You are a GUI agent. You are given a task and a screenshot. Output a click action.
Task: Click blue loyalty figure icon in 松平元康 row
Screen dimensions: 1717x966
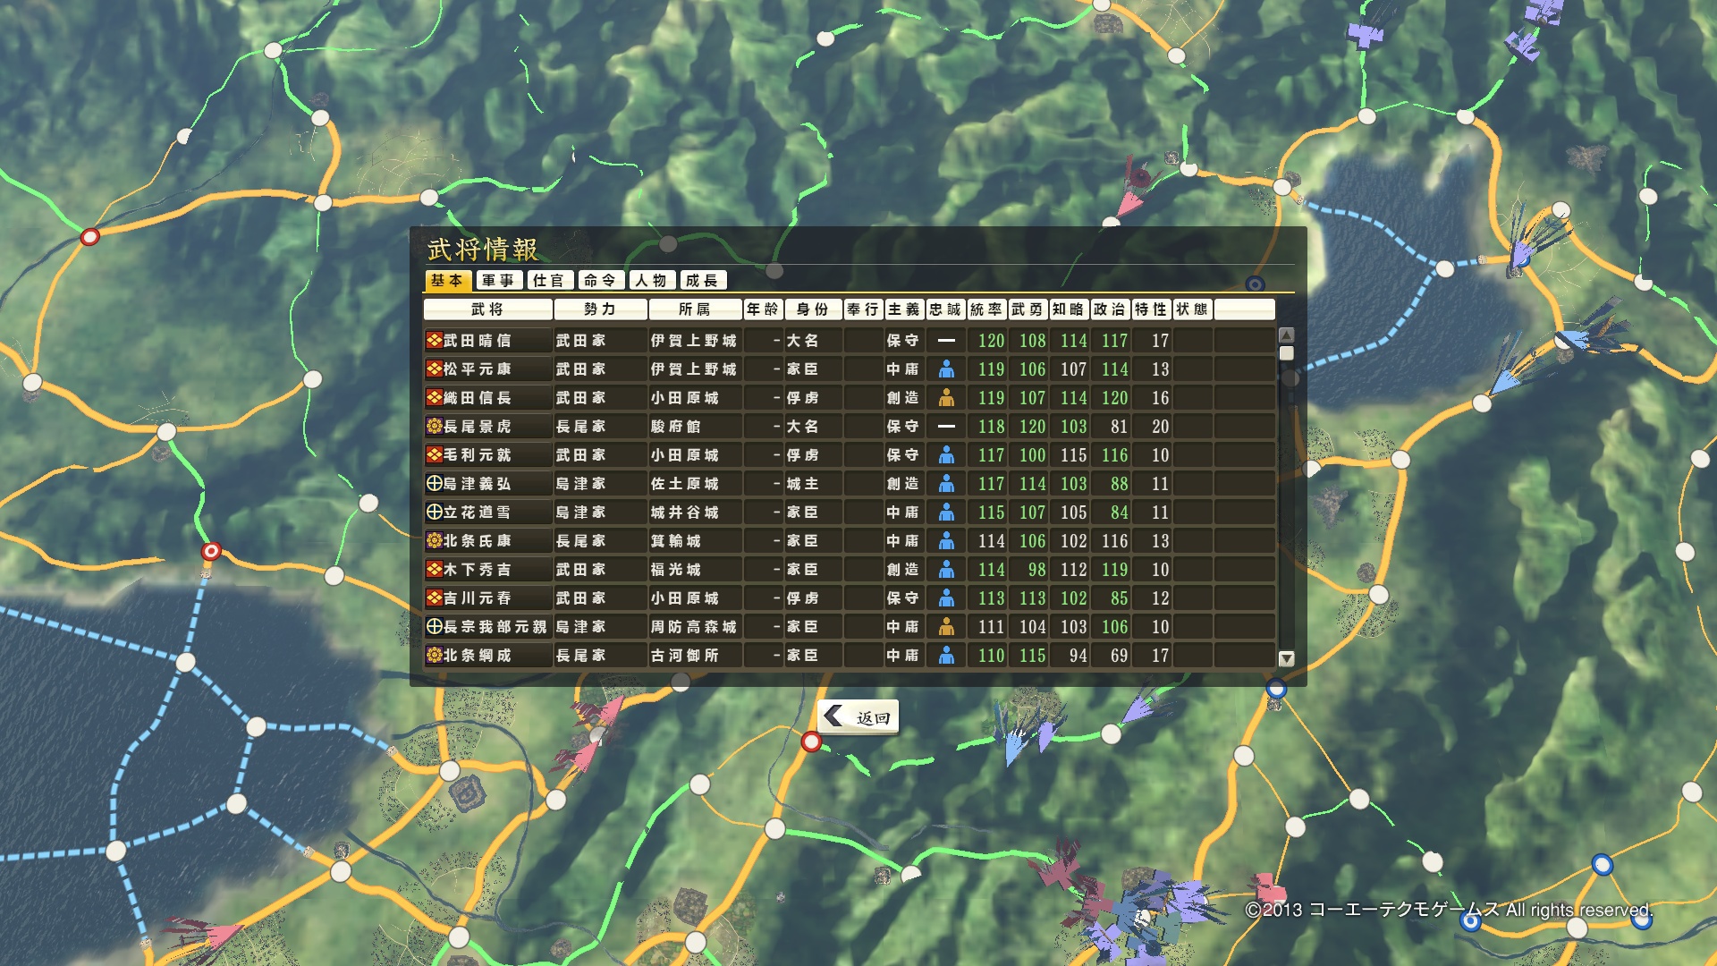[x=946, y=369]
